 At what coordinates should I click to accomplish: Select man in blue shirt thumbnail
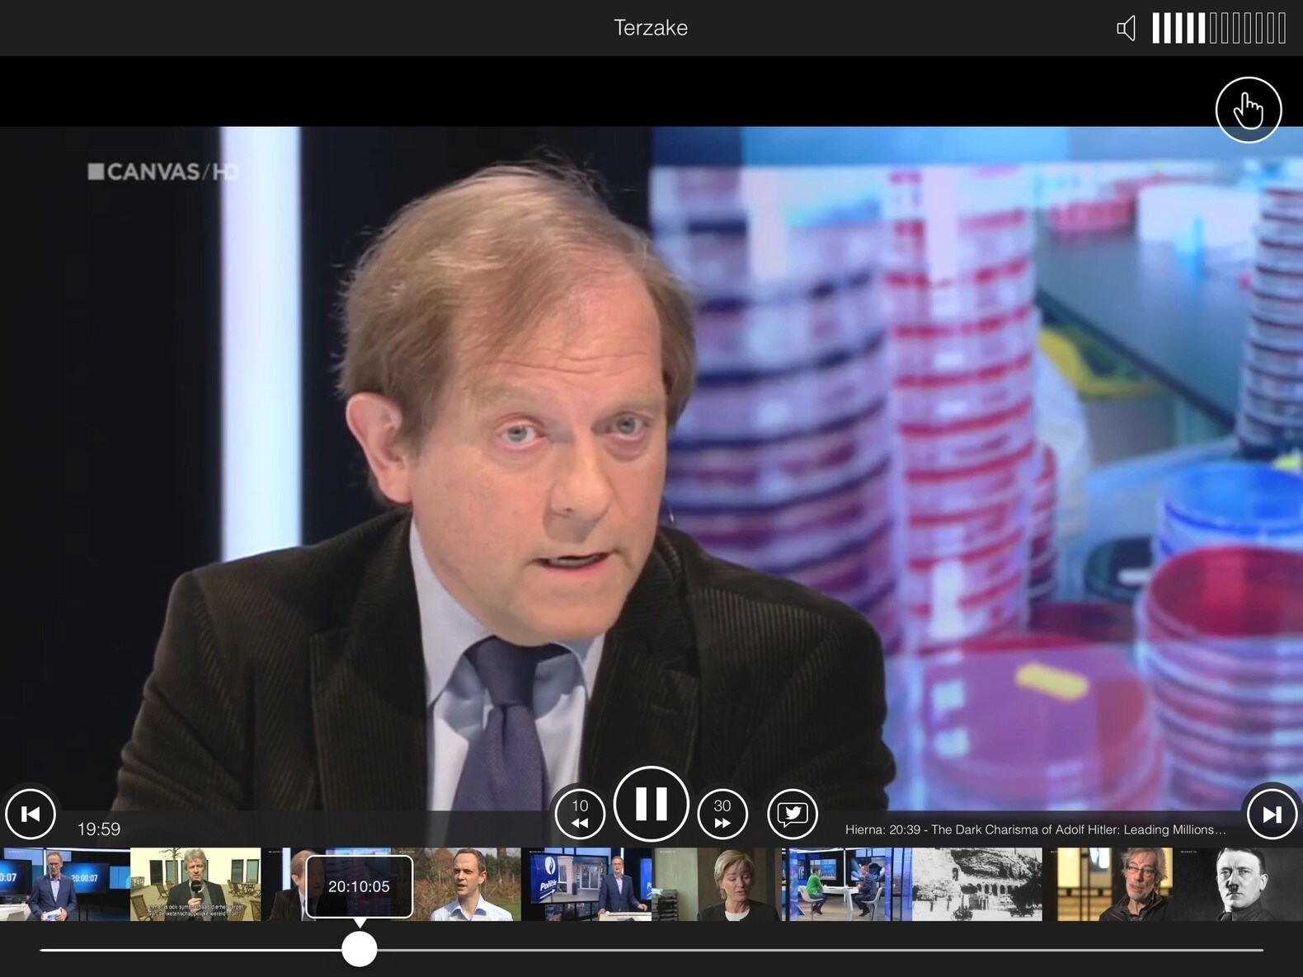click(x=467, y=884)
